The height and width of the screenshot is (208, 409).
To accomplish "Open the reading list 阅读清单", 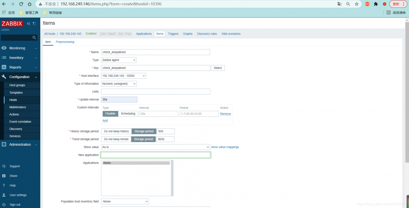I will [396, 13].
